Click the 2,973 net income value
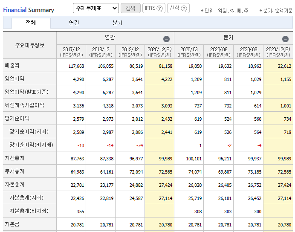Viewport: 295px width, 232px height. click(108, 119)
